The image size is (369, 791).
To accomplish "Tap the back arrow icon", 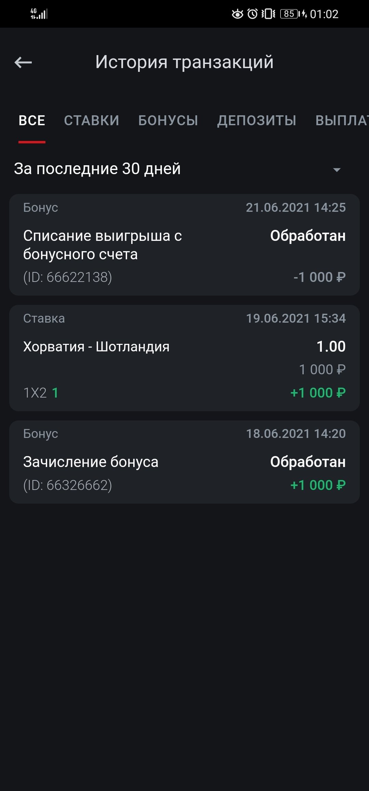I will click(x=23, y=62).
